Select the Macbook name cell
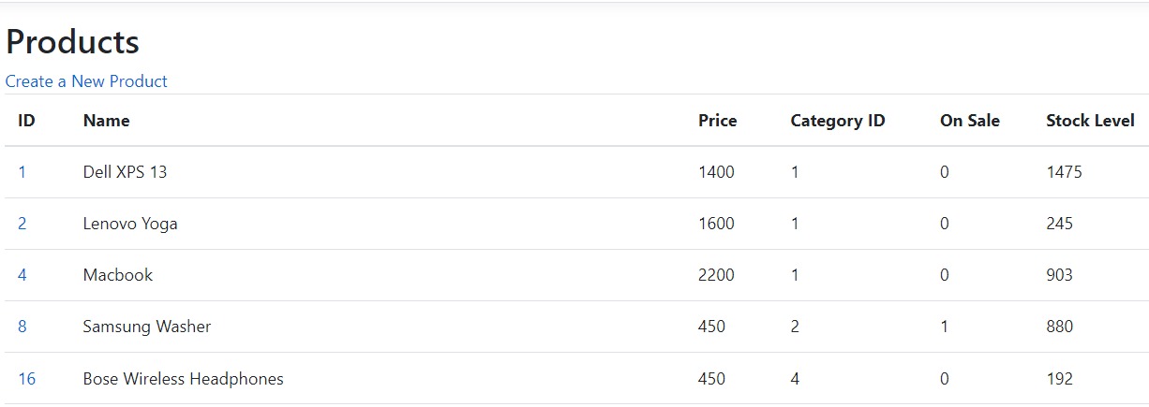 [118, 275]
